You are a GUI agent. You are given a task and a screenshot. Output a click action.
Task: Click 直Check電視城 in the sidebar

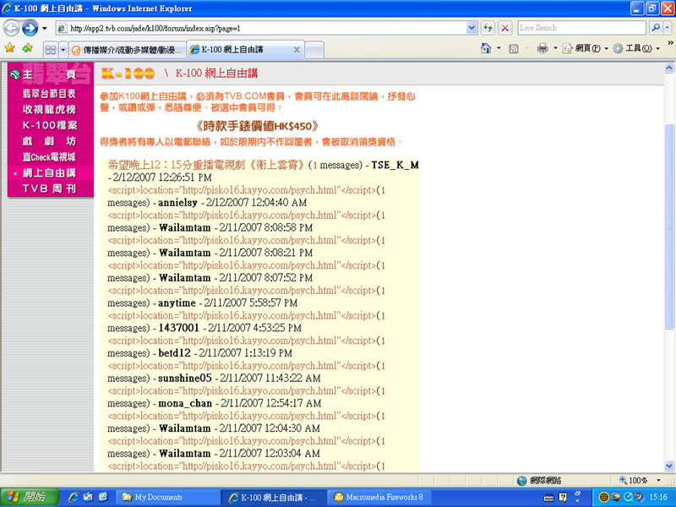pyautogui.click(x=49, y=157)
